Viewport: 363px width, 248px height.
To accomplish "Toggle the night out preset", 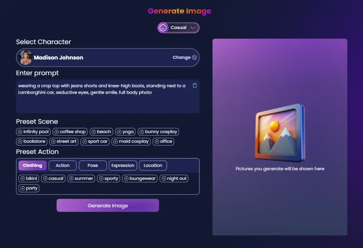I will click(x=174, y=178).
